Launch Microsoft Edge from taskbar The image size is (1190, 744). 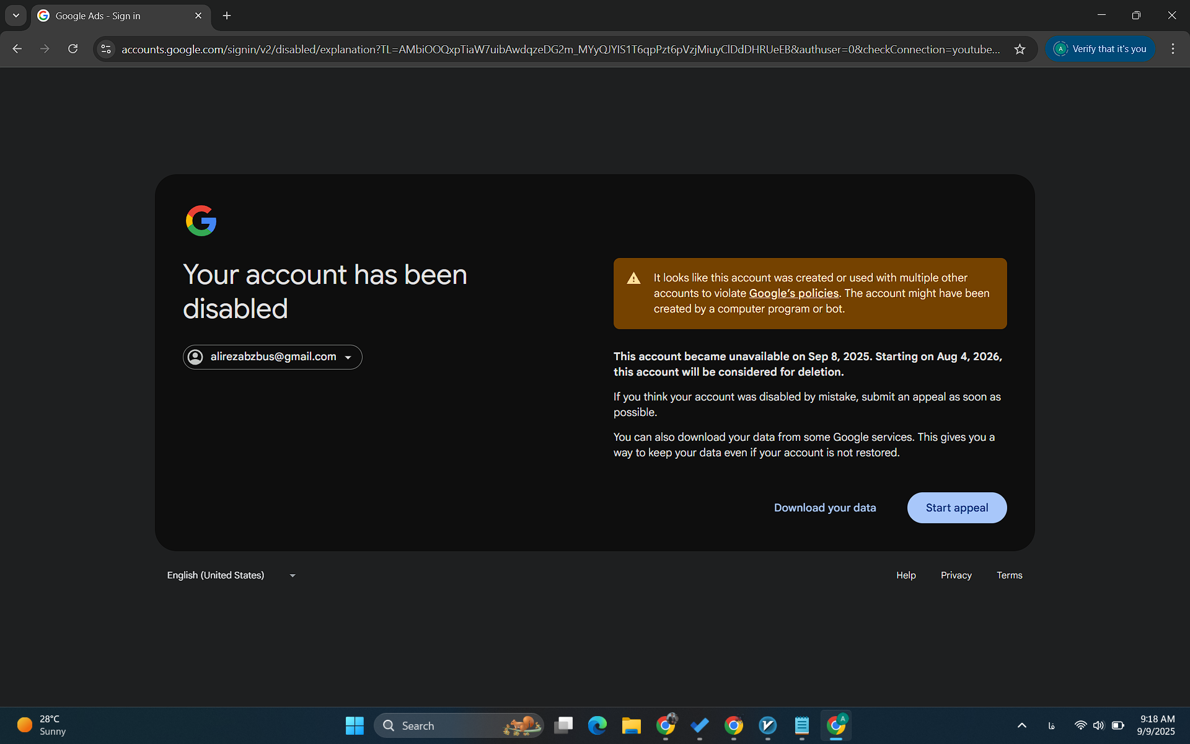(597, 725)
